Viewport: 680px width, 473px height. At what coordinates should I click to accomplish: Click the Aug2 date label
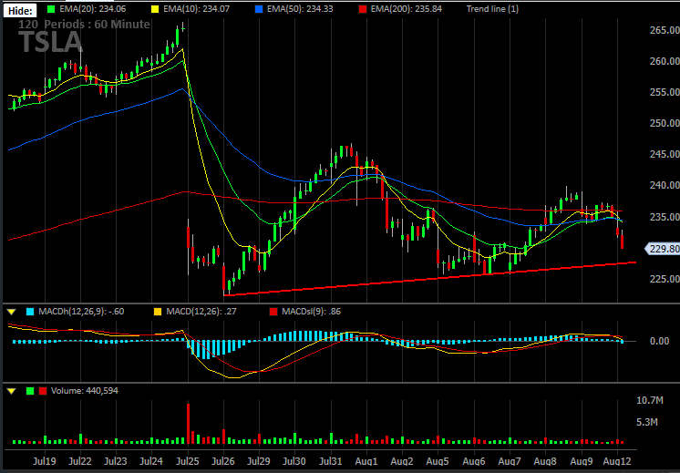(403, 461)
